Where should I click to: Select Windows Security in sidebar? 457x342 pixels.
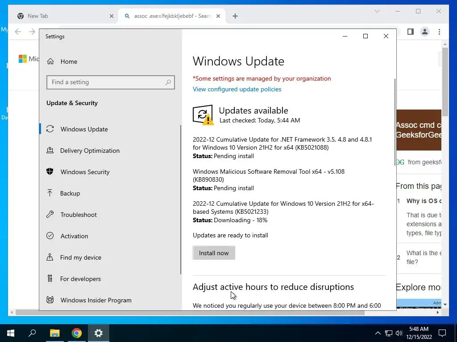click(110, 171)
